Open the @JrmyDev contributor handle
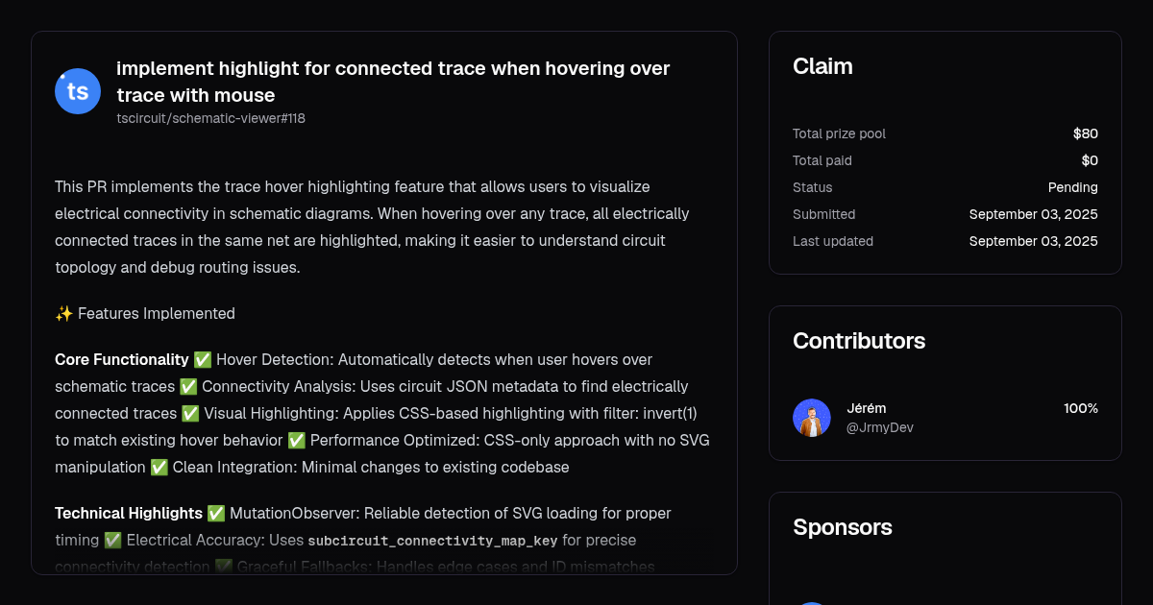The image size is (1153, 605). (x=880, y=427)
